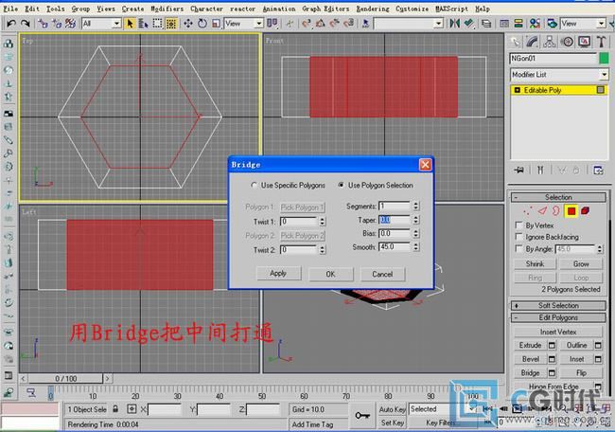Image resolution: width=615 pixels, height=432 pixels.
Task: Click the Insert Vertex button
Action: pos(558,332)
